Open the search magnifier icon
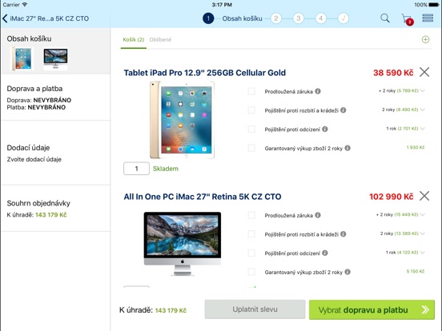 click(x=385, y=18)
